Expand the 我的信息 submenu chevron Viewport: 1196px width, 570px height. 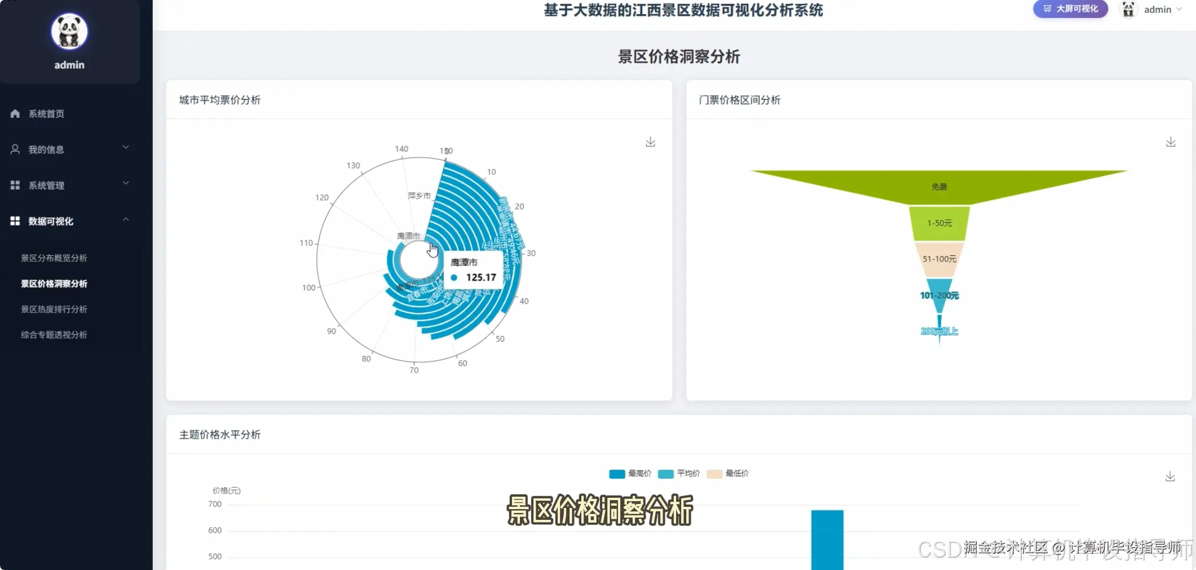point(126,147)
